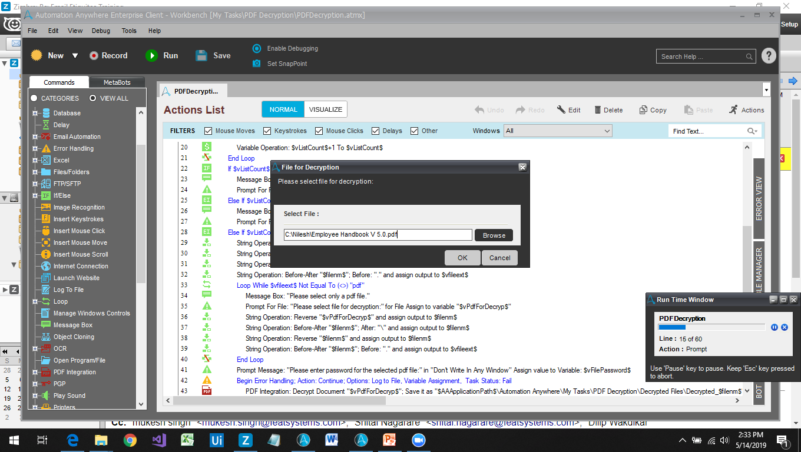Click the Error Handling warning icon

[46, 148]
